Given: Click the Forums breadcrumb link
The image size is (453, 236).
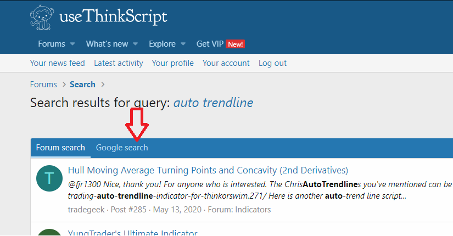Looking at the screenshot, I should click(x=43, y=85).
